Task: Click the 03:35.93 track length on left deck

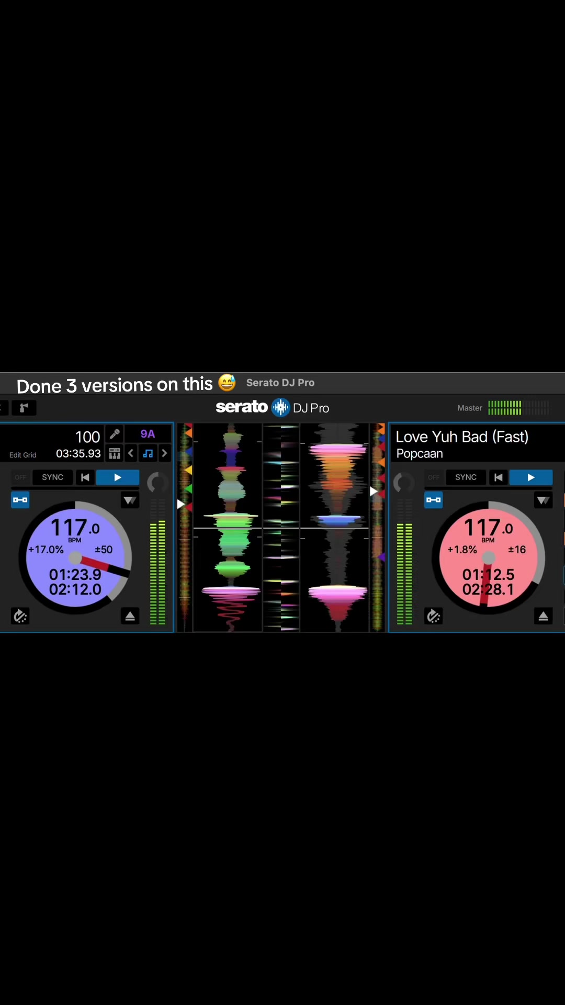Action: coord(78,453)
